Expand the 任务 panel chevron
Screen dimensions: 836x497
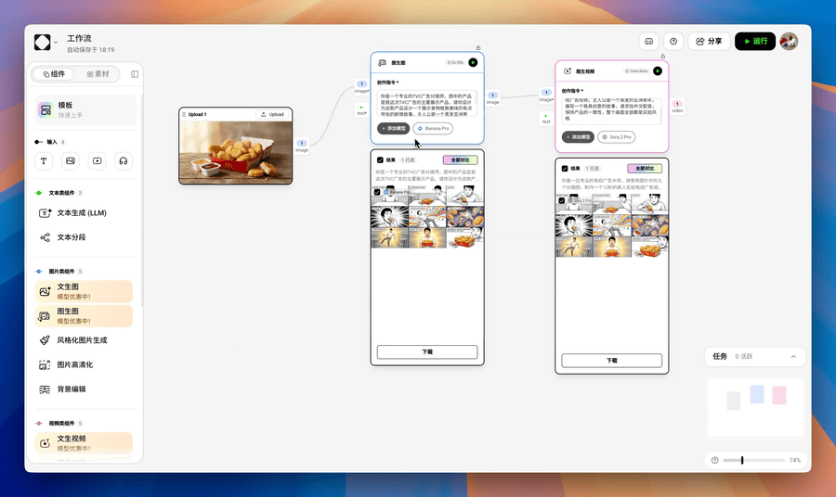pos(792,356)
